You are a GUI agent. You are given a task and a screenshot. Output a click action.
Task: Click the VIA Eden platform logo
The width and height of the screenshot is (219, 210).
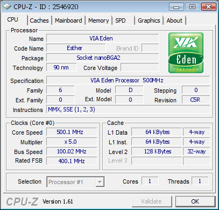click(186, 53)
